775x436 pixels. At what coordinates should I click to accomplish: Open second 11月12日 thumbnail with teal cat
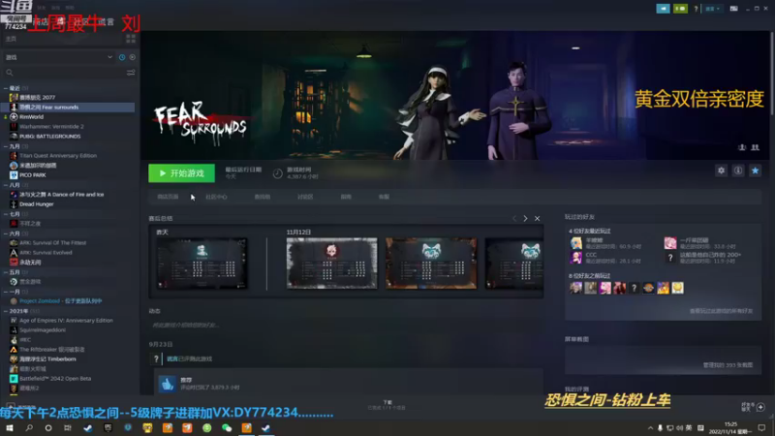point(431,264)
